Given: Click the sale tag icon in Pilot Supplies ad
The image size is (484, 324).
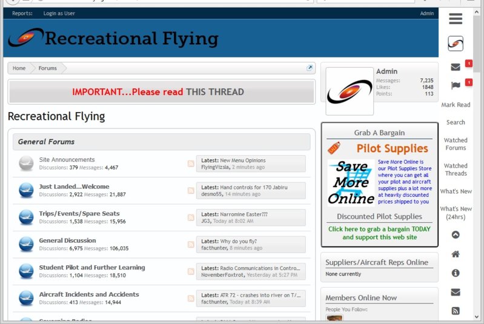Looking at the screenshot, I should coord(334,148).
